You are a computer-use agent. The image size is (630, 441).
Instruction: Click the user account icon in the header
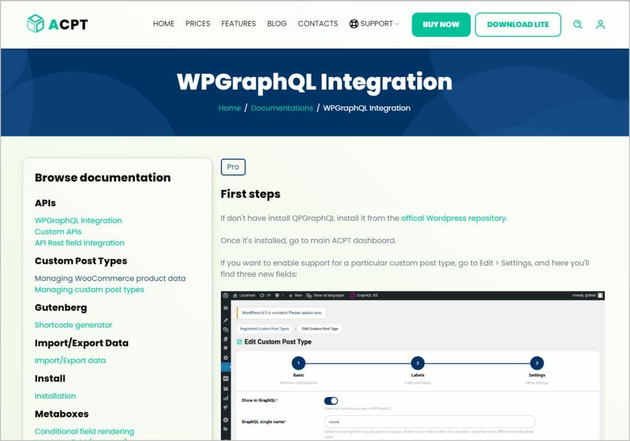(600, 25)
